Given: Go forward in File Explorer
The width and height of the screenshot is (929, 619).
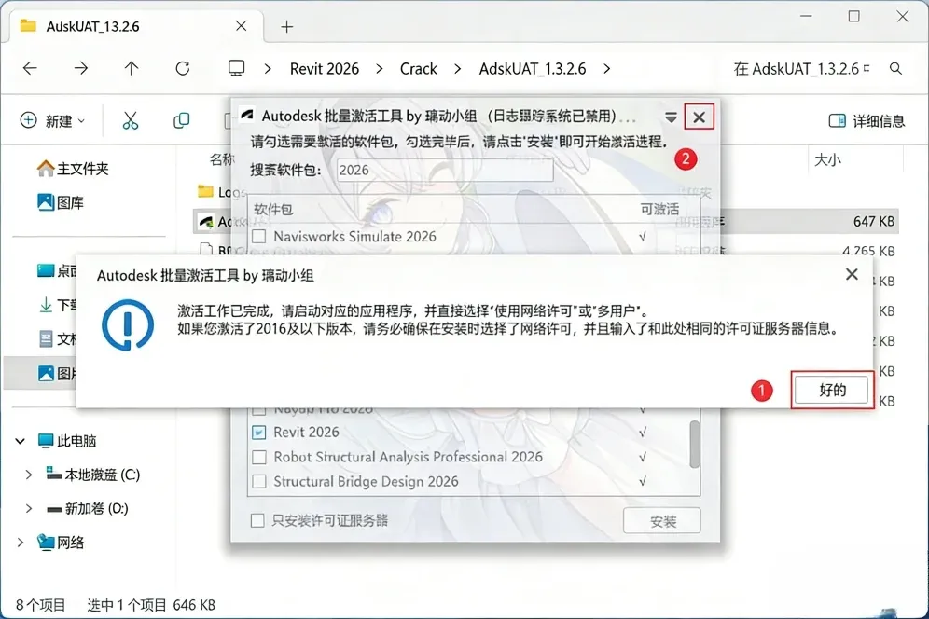Looking at the screenshot, I should (x=80, y=68).
